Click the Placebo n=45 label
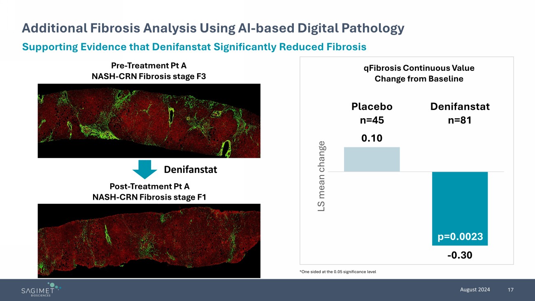535x301 pixels. point(372,113)
